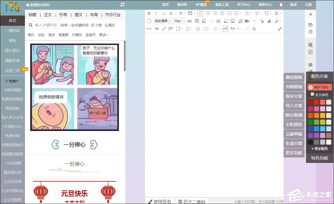This screenshot has height=204, width=334.
Task: Click the fullscreen expand icon
Action: [x=280, y=29]
